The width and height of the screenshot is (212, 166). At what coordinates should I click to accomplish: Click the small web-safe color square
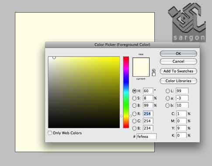(154, 74)
